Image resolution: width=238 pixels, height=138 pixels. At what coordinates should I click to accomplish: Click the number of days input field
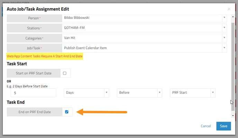tap(34, 93)
